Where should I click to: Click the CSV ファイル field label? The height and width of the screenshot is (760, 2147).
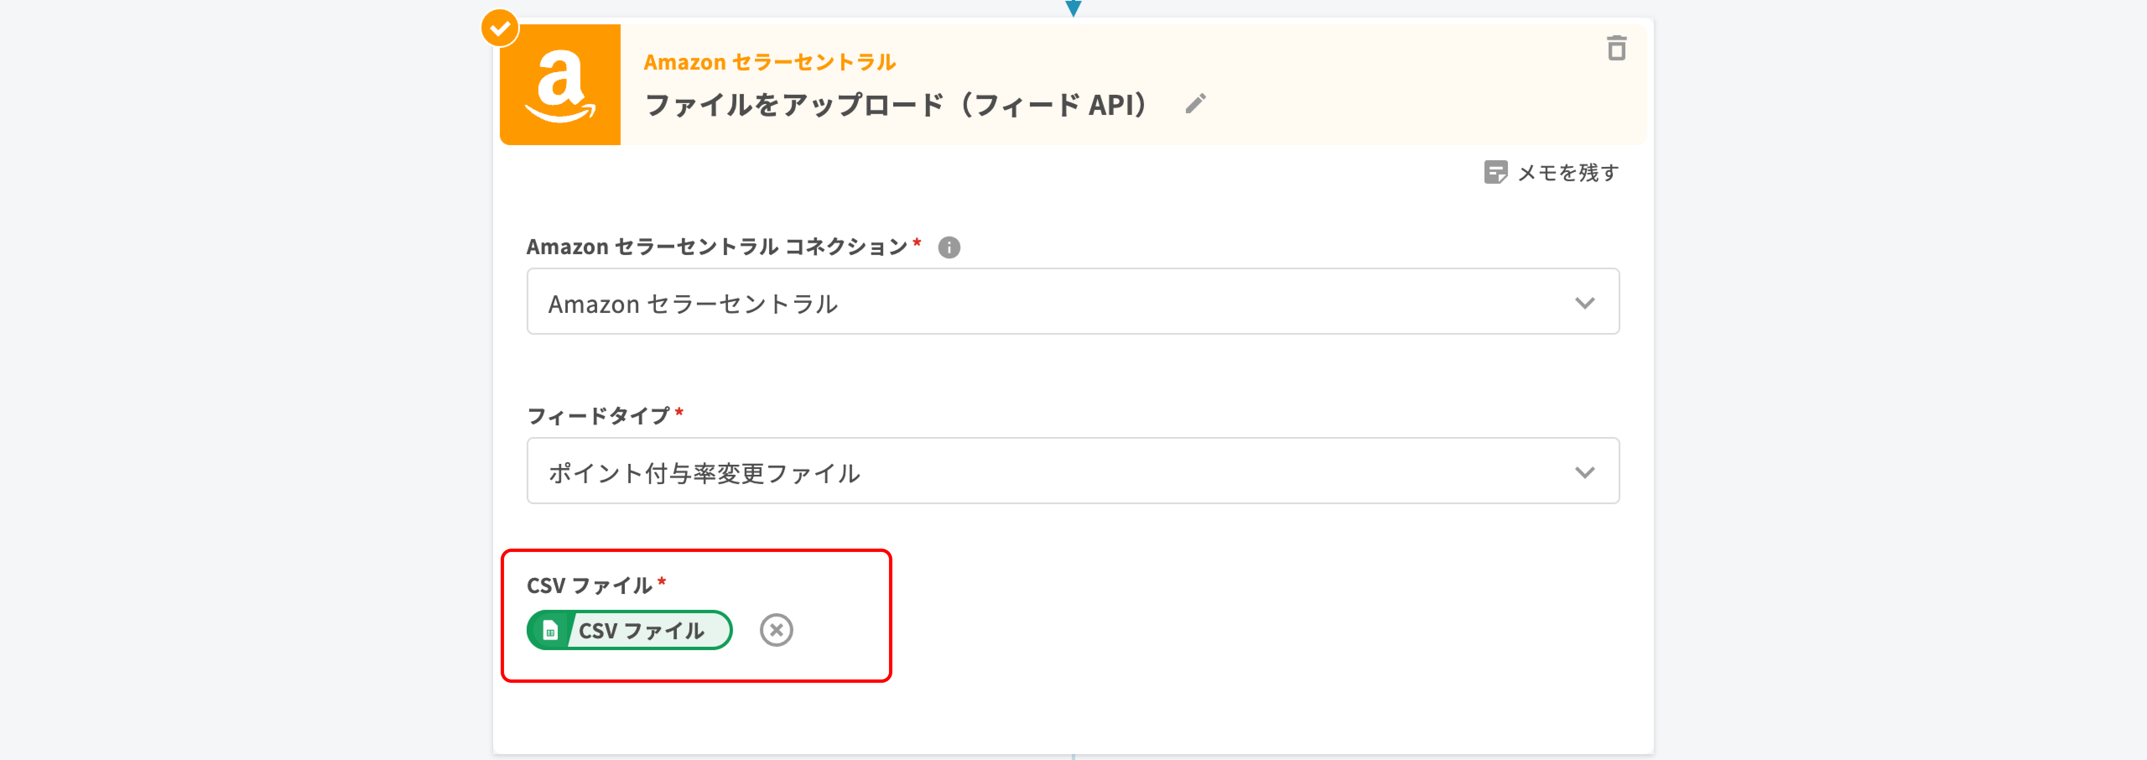click(x=589, y=586)
